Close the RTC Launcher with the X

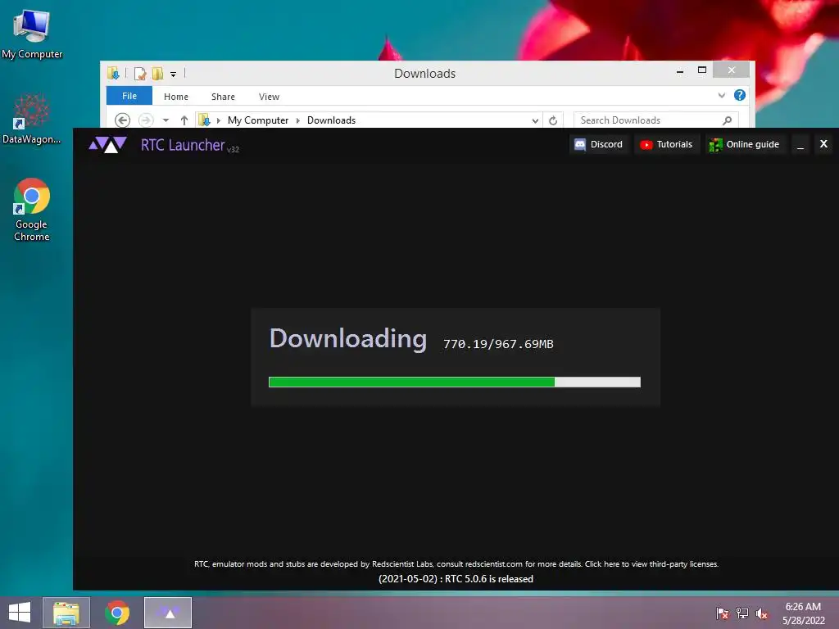(x=823, y=144)
